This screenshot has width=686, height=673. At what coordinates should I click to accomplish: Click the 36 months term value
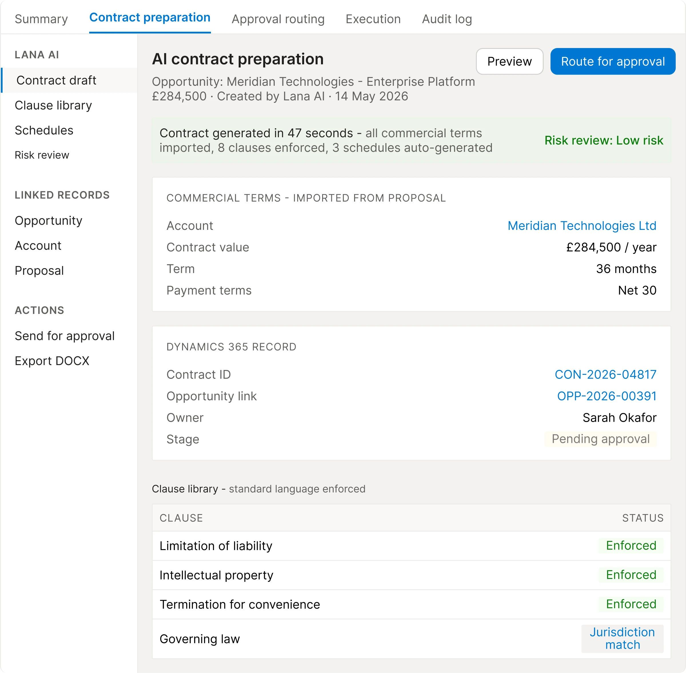click(x=626, y=269)
